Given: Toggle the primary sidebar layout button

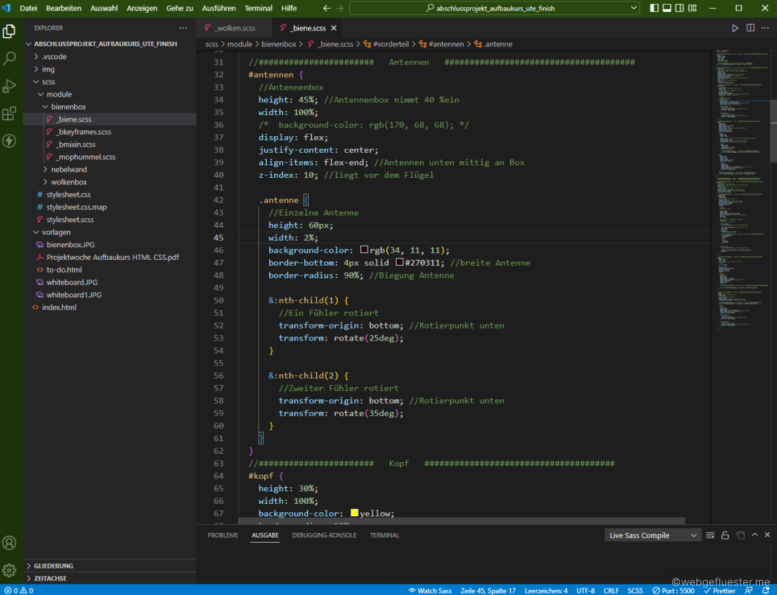Looking at the screenshot, I should [x=654, y=9].
